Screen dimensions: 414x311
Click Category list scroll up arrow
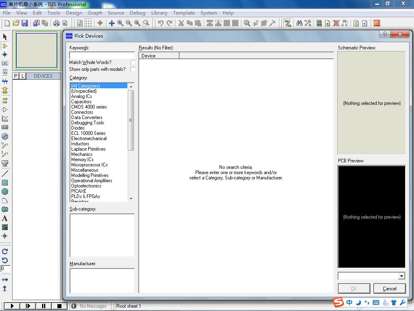pyautogui.click(x=131, y=87)
